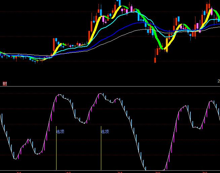Click the 11 month label on date axis
220x173 pixels.
coord(19,172)
